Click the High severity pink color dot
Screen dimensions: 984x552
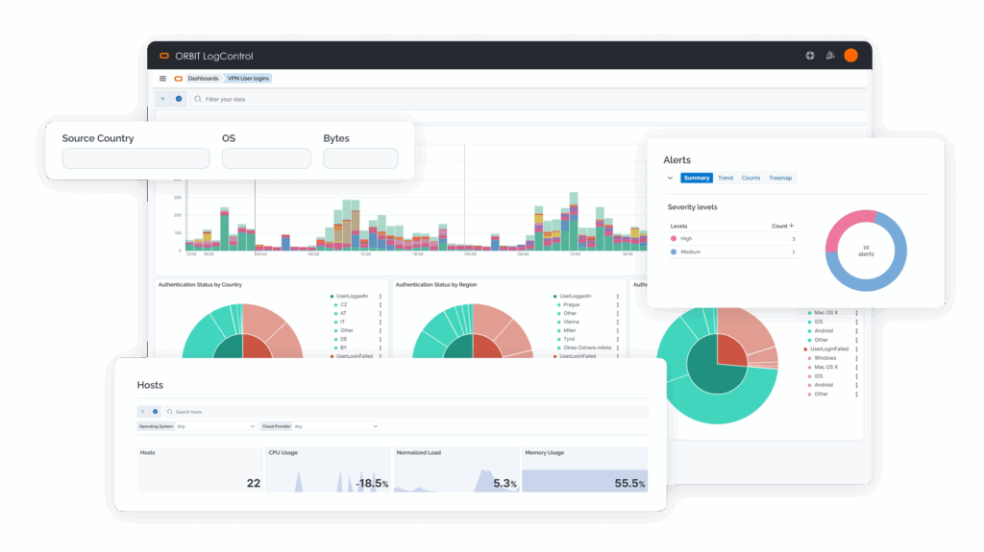(x=673, y=238)
